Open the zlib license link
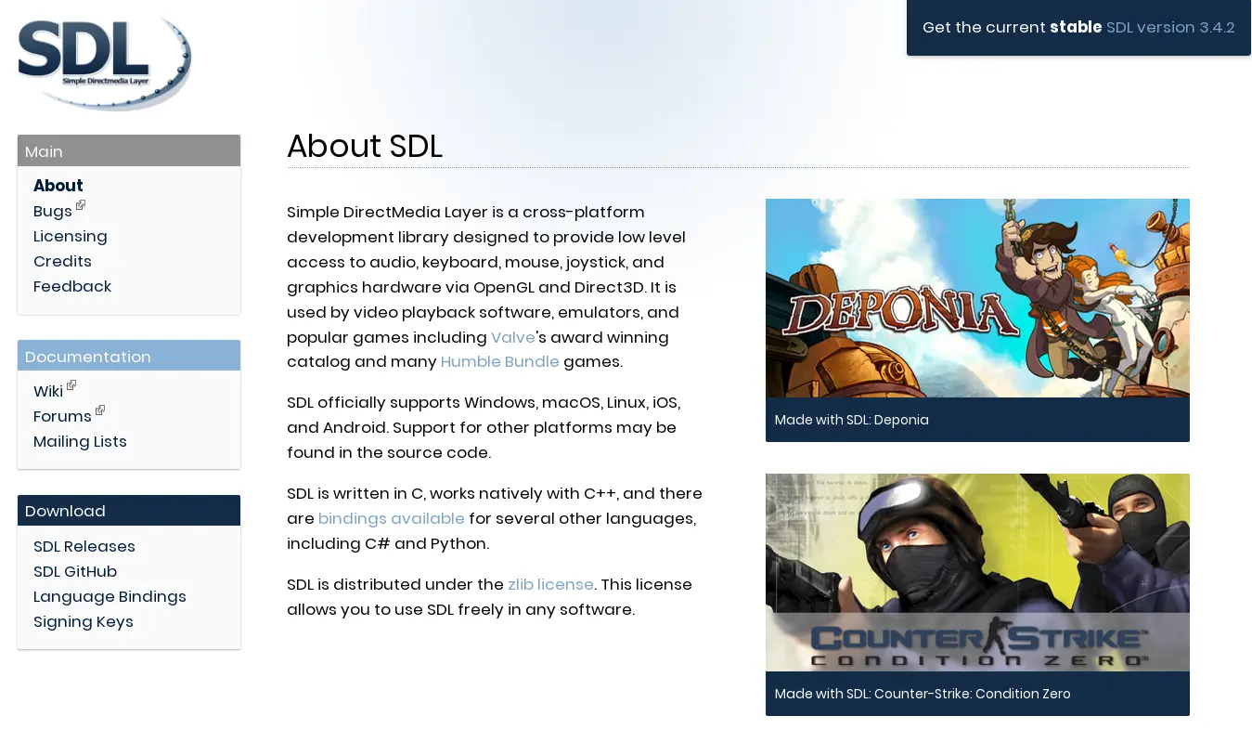This screenshot has width=1252, height=742. 550,585
